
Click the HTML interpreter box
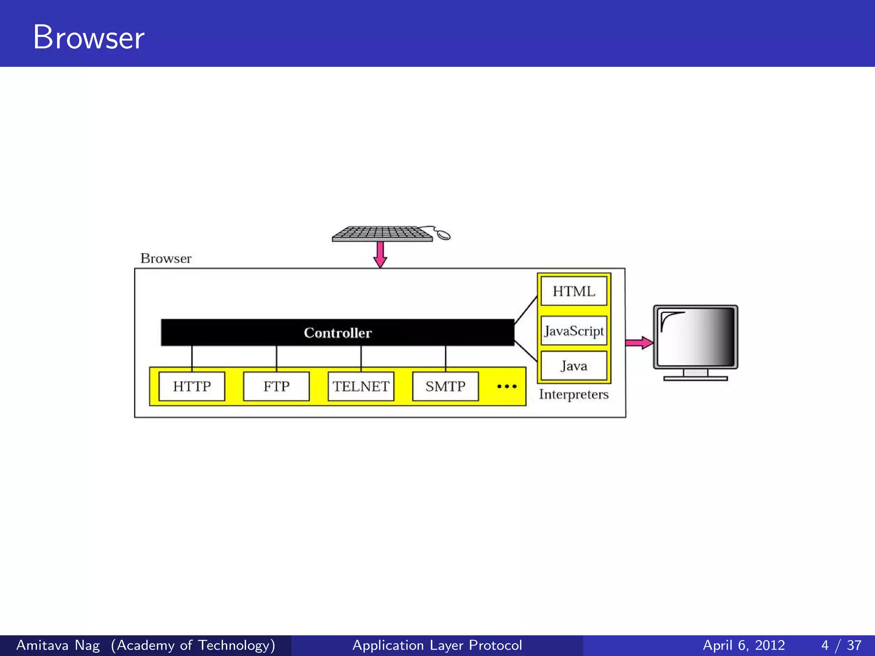(574, 291)
